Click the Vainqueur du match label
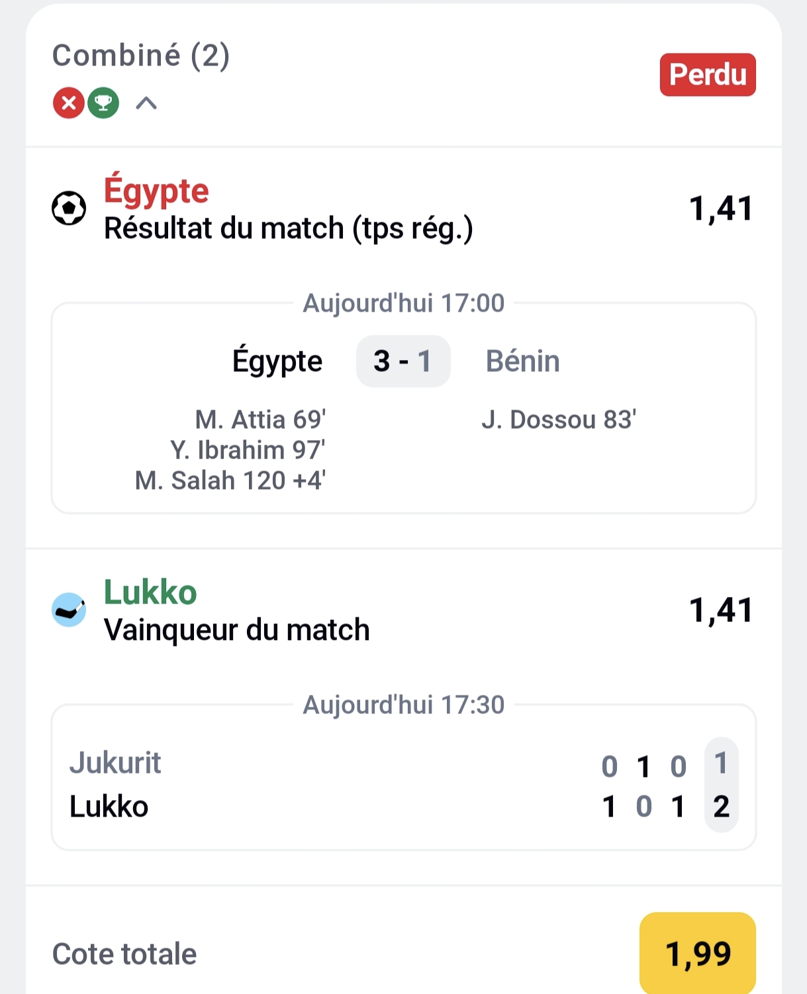The image size is (807, 994). 236,630
